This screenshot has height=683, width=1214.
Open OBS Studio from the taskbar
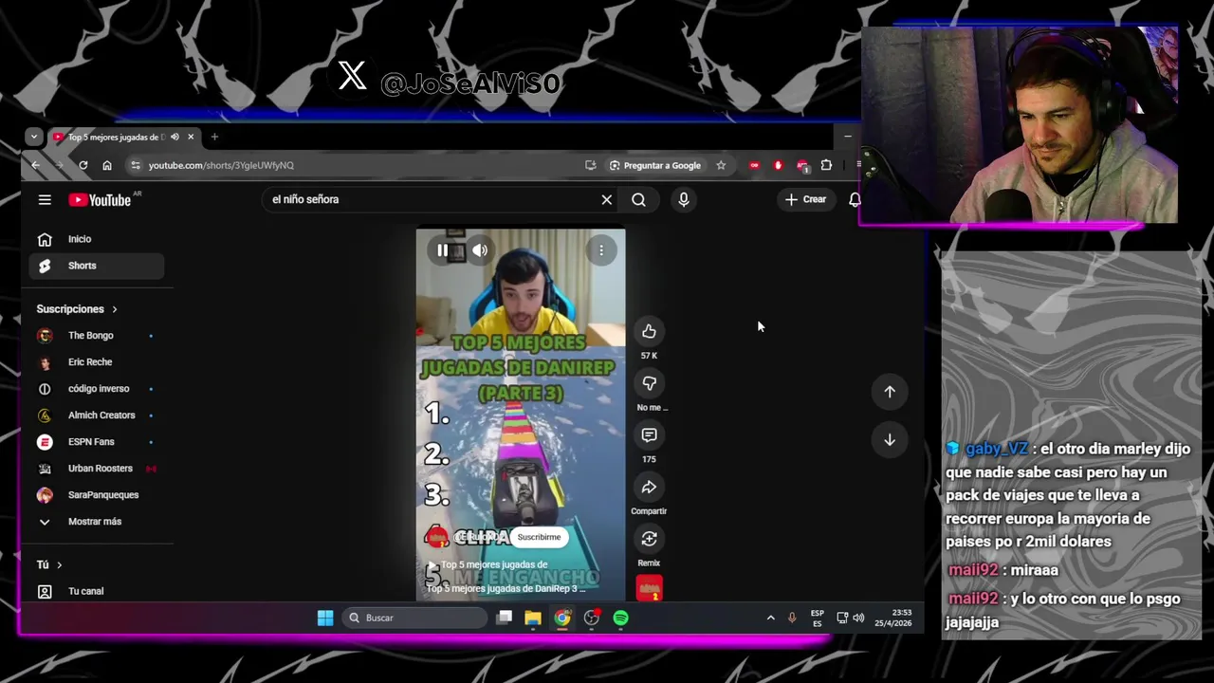pos(592,618)
